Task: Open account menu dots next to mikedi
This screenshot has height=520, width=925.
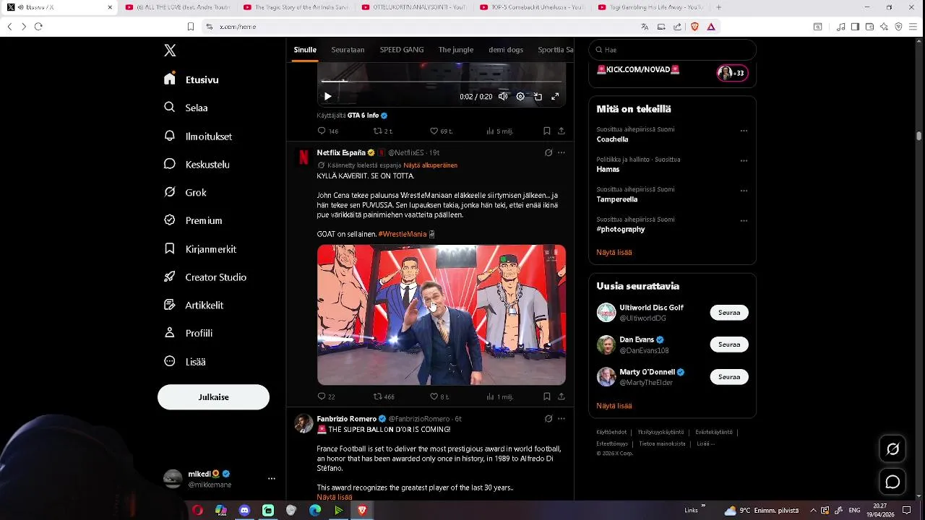Action: pos(272,479)
